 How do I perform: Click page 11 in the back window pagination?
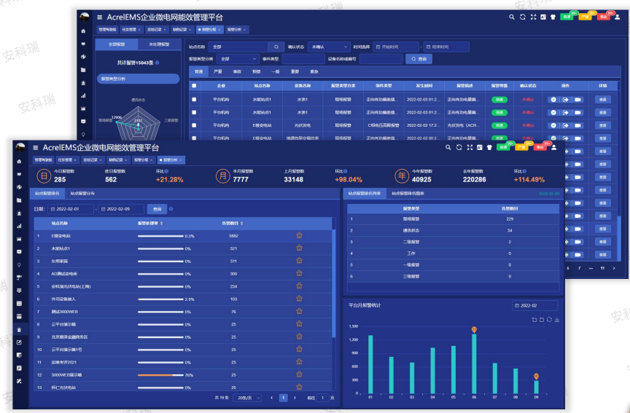tap(602, 268)
